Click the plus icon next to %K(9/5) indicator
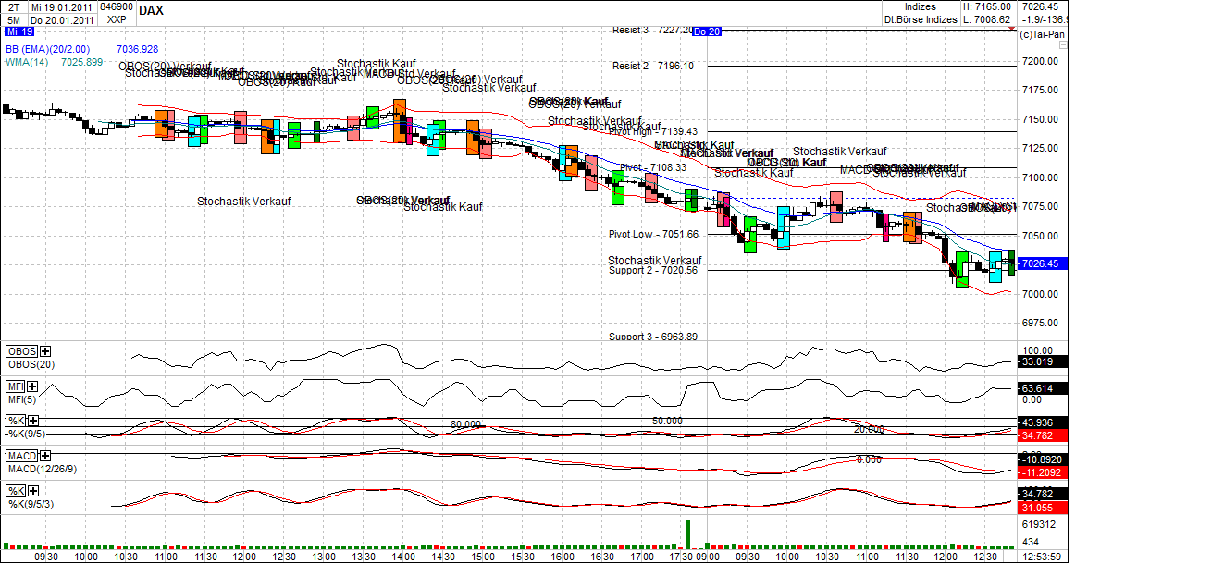The width and height of the screenshot is (1224, 563). (x=31, y=420)
